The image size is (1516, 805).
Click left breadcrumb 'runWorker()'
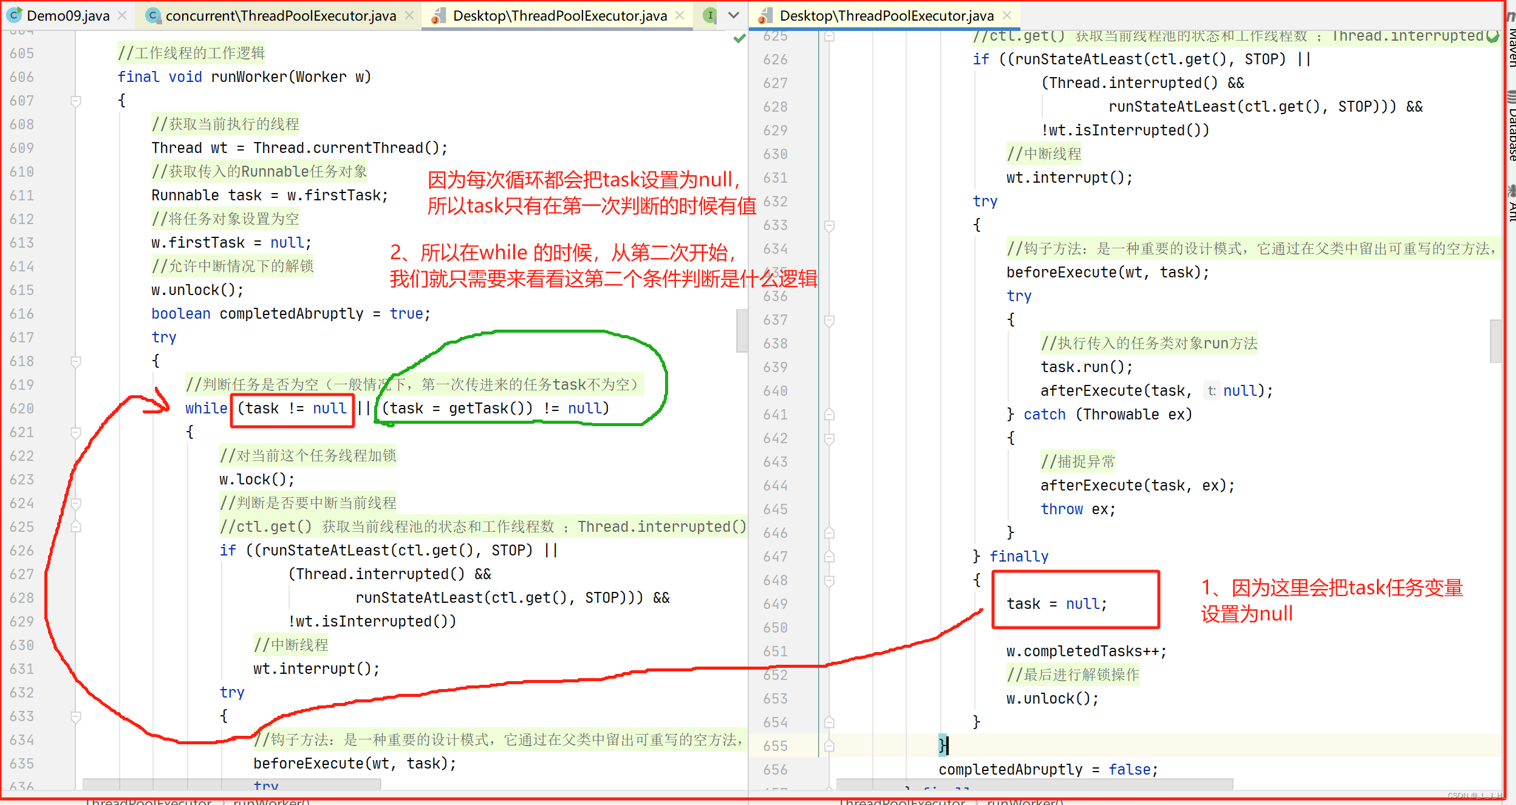point(271,801)
